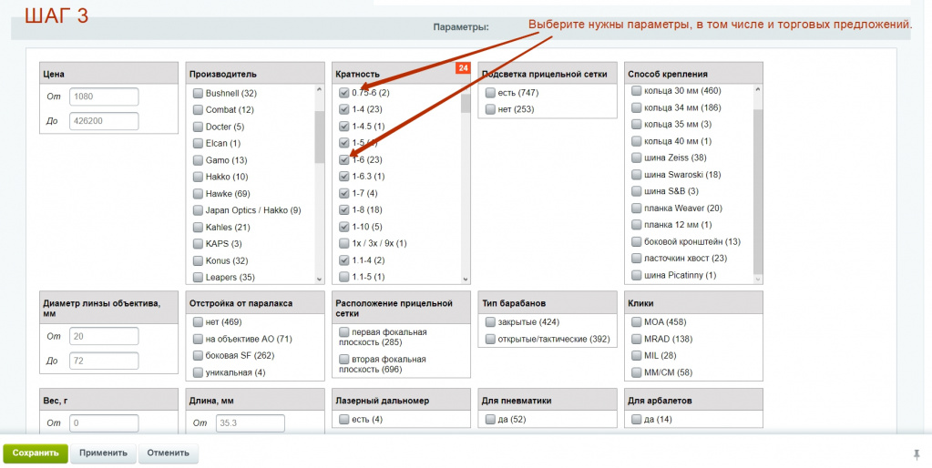Uncheck the 1-6 (23) magnification
This screenshot has width=932, height=468.
point(344,159)
